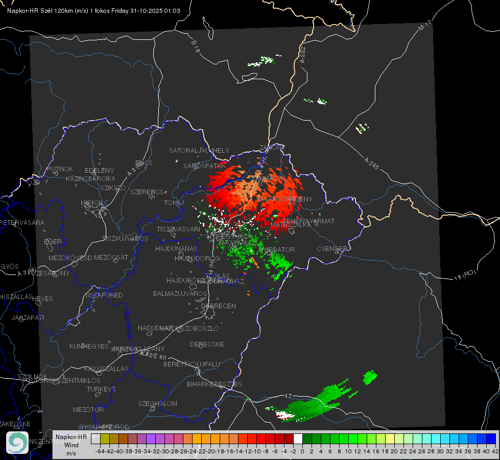The image size is (500, 460).
Task: Select the purple legend swatch above -34
Action: [151, 439]
